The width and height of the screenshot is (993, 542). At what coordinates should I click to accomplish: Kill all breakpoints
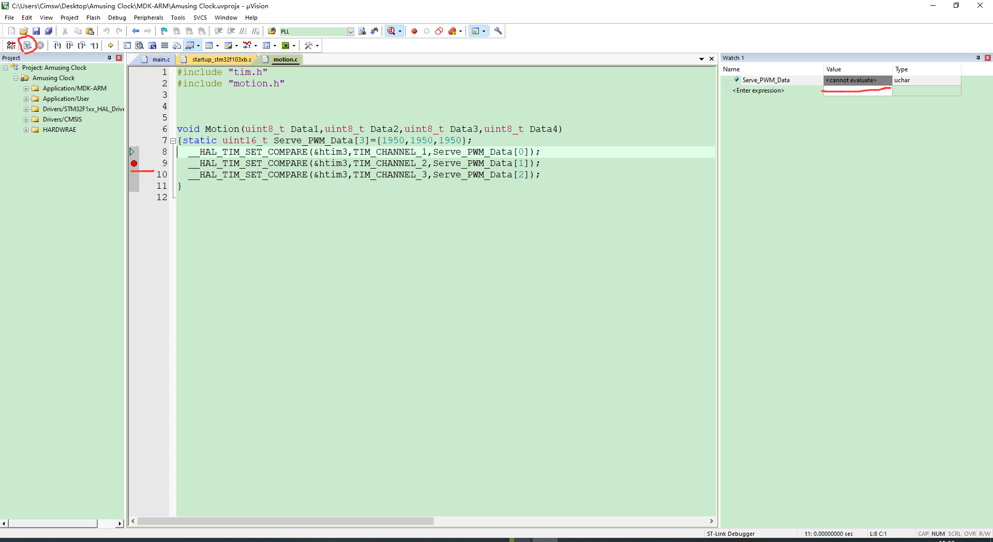453,31
